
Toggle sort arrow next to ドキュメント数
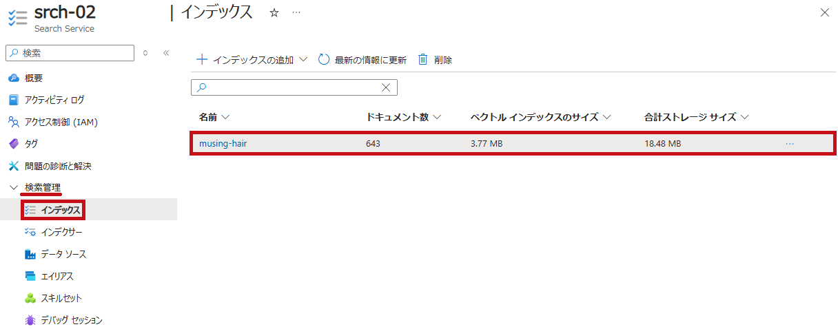[437, 118]
